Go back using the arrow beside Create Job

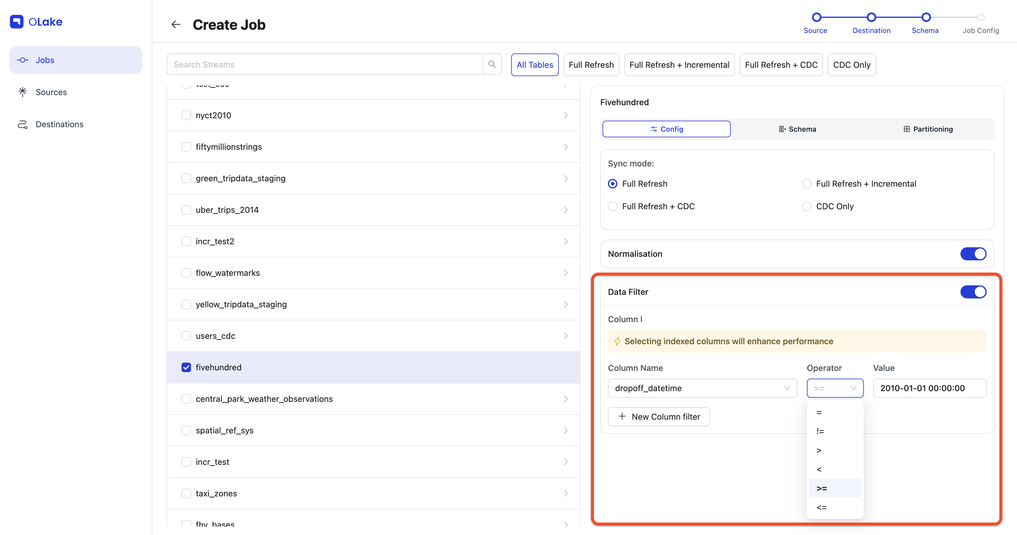click(176, 25)
